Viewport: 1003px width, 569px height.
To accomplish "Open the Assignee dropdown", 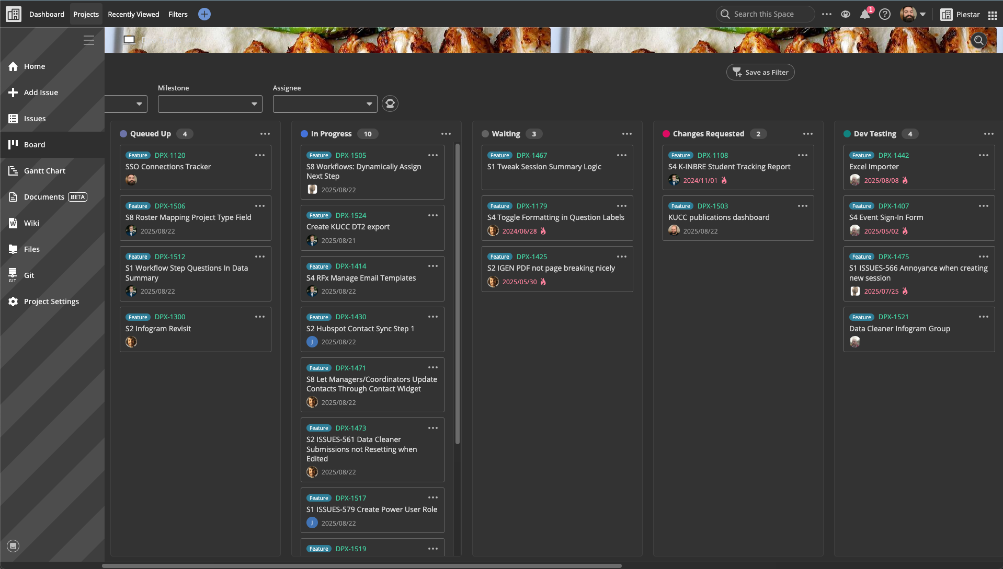I will click(325, 104).
